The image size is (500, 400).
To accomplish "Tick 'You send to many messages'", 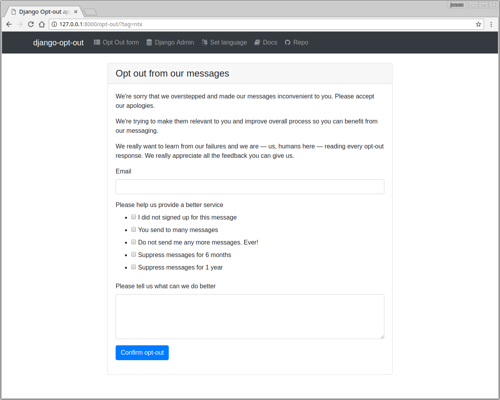I will point(134,229).
